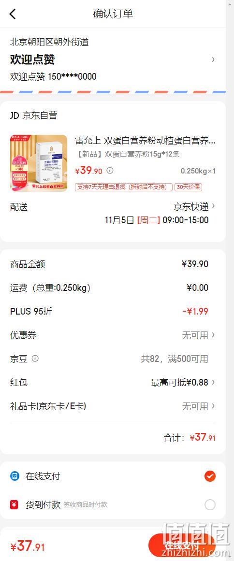The height and width of the screenshot is (561, 234).
Task: Expand the 优惠券 无可用 row
Action: 113,335
